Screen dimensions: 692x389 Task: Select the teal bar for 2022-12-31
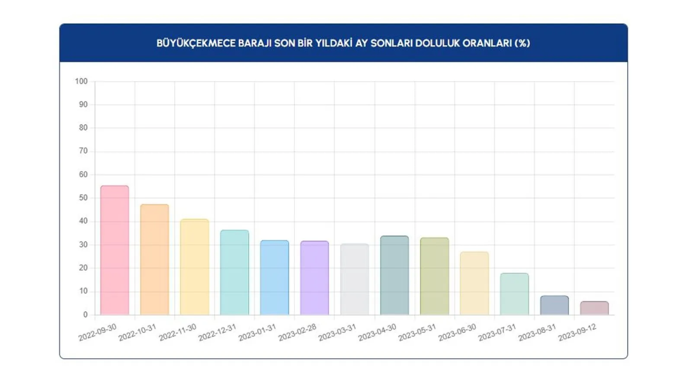point(235,272)
